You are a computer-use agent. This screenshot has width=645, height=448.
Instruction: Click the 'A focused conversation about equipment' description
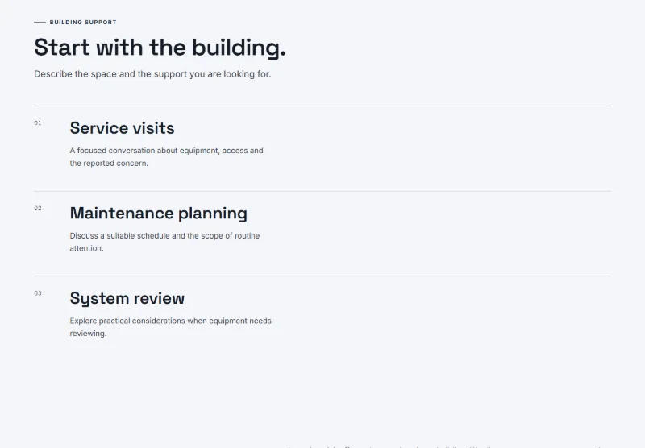coord(167,156)
